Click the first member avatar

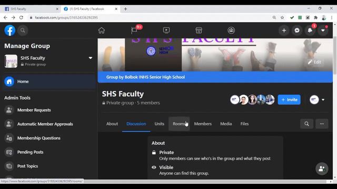235,100
